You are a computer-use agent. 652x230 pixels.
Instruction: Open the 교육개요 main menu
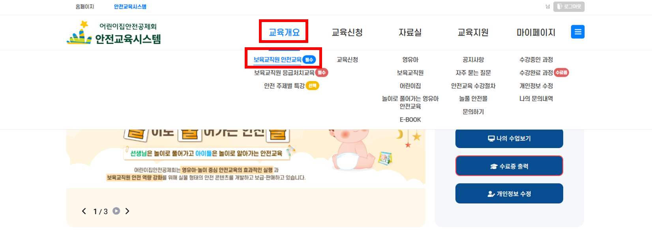tap(284, 32)
